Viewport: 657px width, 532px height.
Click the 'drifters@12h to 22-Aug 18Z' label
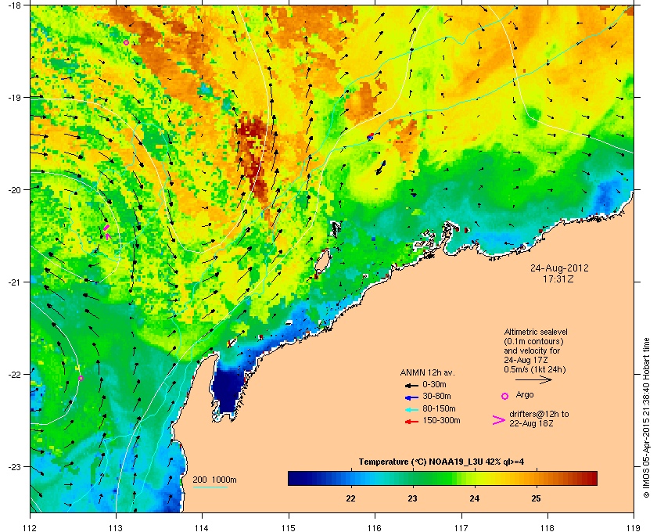tap(539, 419)
